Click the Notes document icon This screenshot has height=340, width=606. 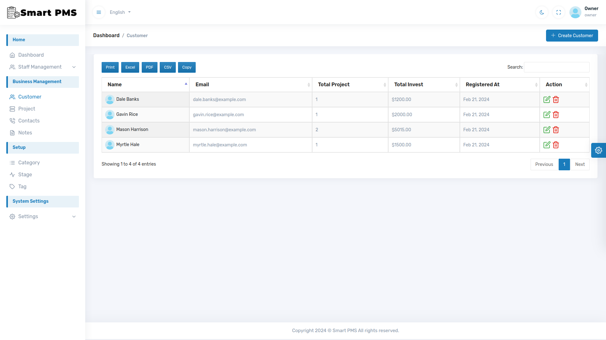(x=12, y=133)
